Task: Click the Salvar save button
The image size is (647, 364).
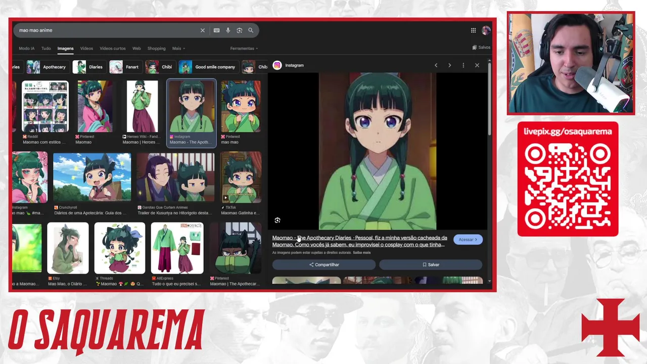Action: tap(431, 264)
